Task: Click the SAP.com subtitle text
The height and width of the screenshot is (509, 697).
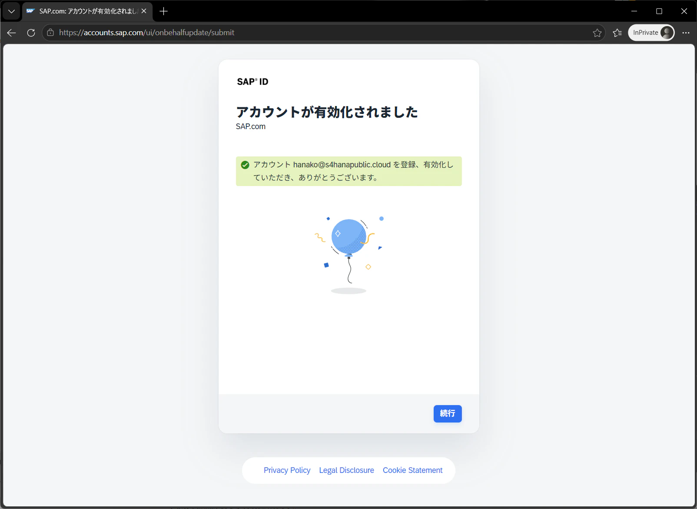Action: tap(251, 126)
